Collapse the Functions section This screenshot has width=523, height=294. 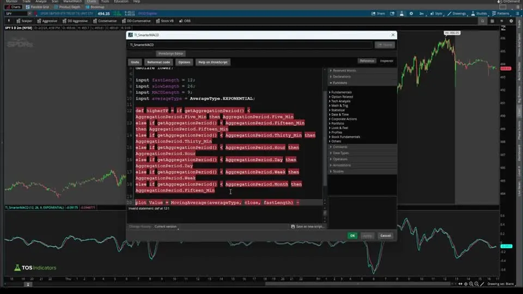(x=362, y=83)
